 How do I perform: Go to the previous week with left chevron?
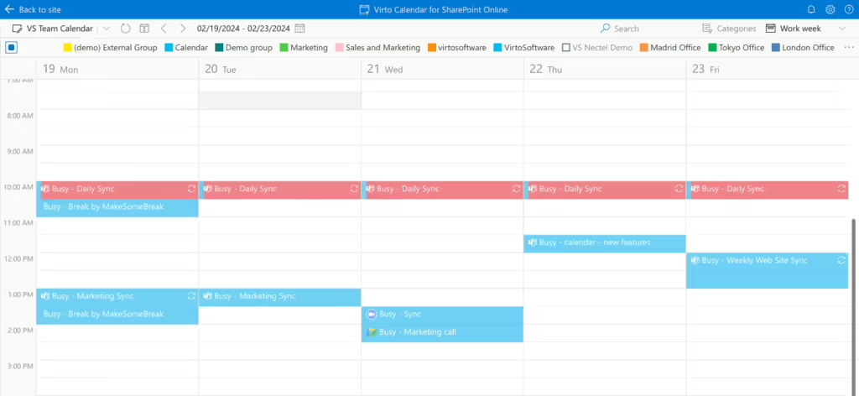tap(164, 29)
